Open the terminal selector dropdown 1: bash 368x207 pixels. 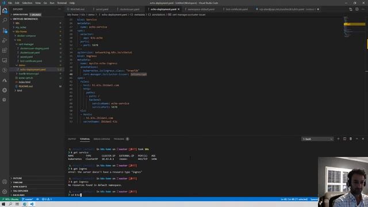coord(317,139)
